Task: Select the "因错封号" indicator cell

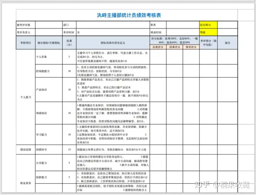Action: point(49,149)
